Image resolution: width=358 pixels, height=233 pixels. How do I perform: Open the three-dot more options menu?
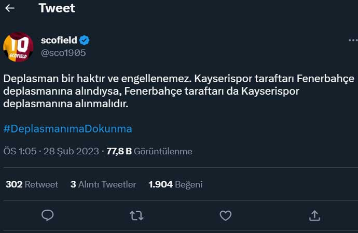tap(352, 40)
